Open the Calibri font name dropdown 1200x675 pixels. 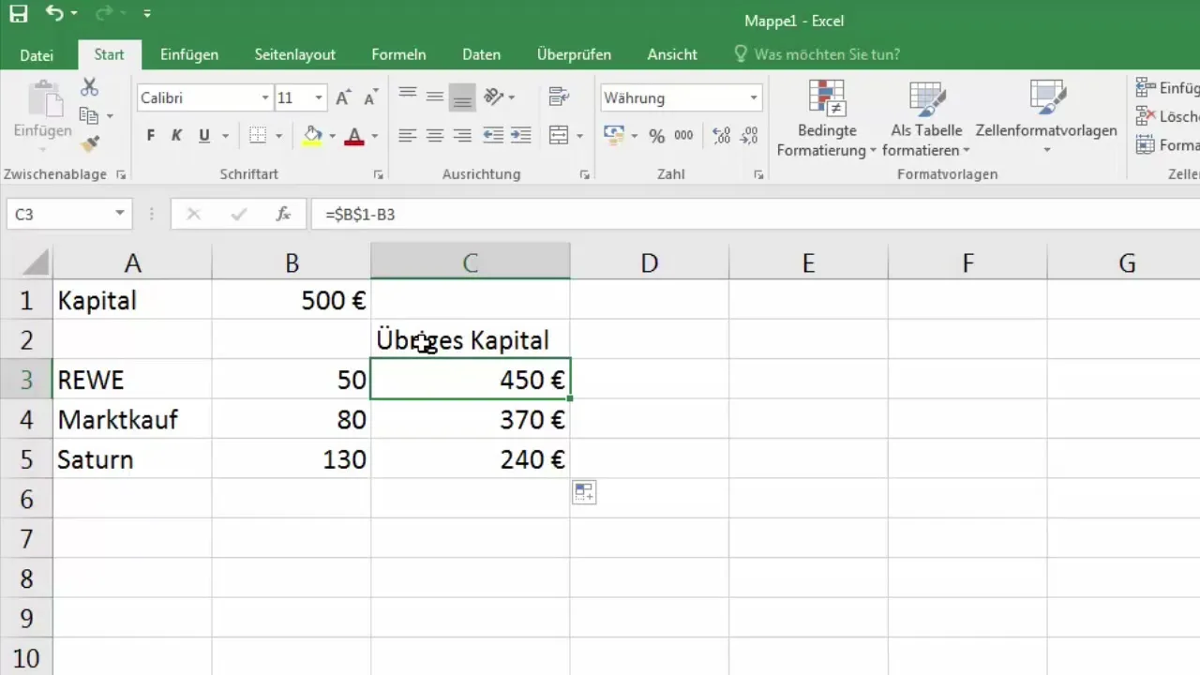point(265,97)
